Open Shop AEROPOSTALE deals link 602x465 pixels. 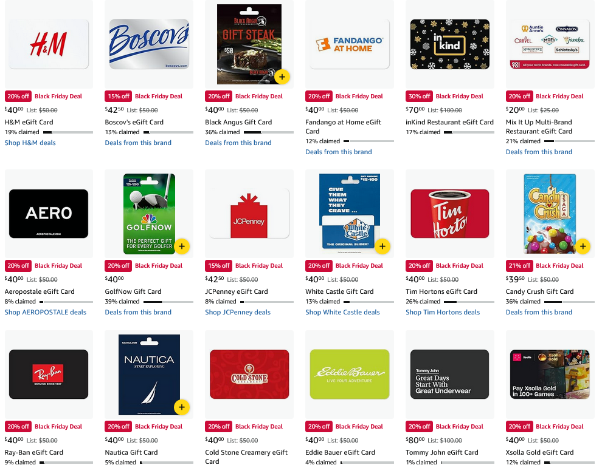click(46, 312)
